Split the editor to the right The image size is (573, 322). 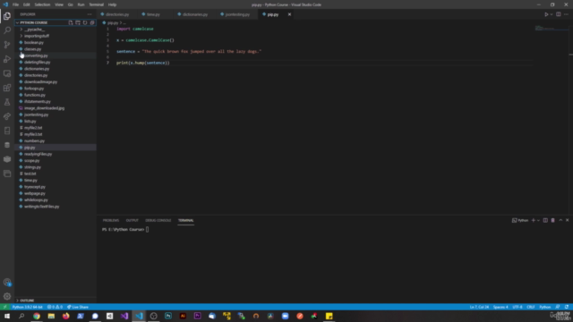pos(559,14)
